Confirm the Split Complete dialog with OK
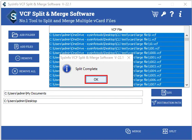Viewport: 192px width, 140px height. [x=96, y=80]
